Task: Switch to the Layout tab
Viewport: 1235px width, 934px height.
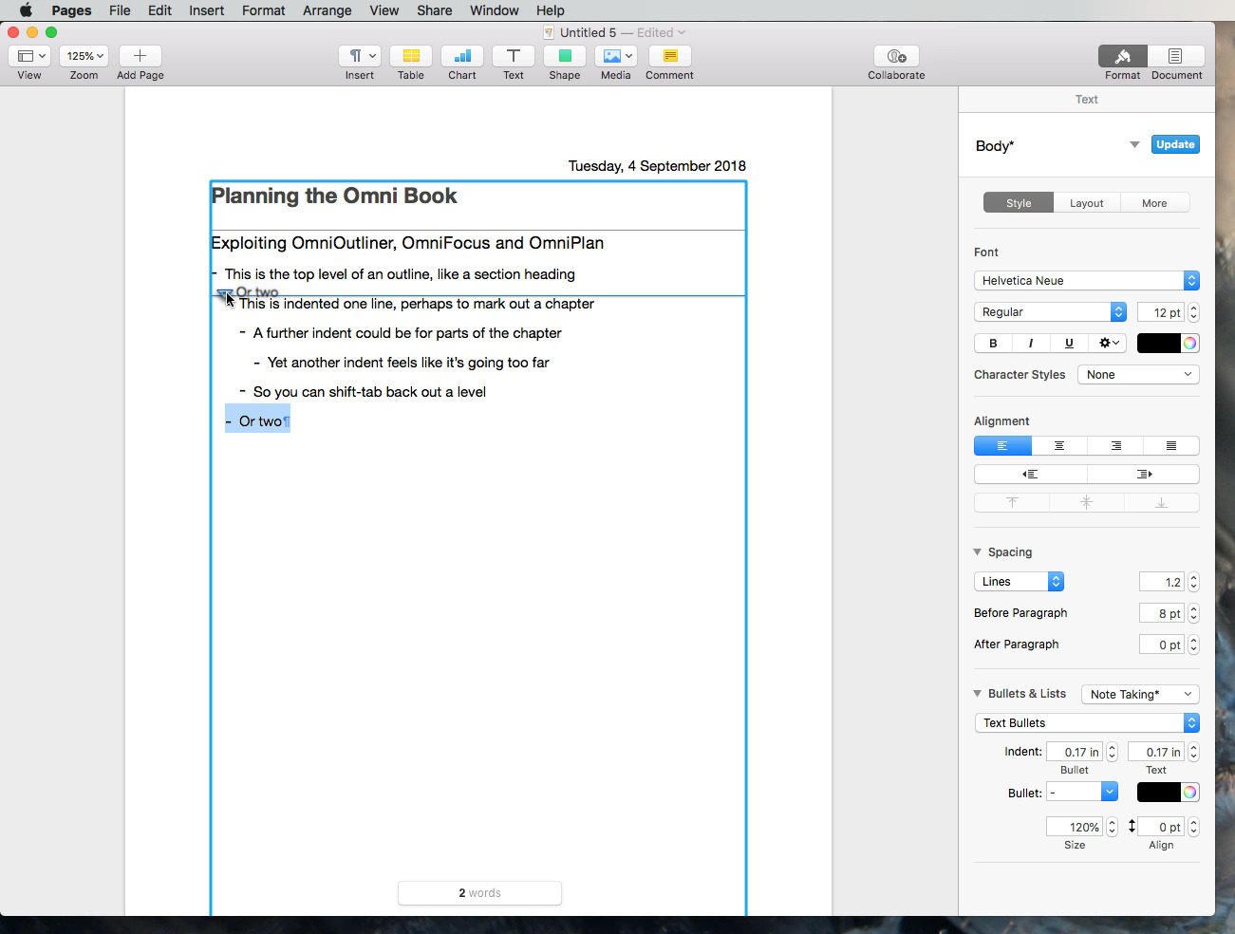Action: tap(1087, 203)
